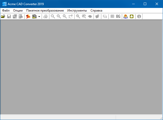Screen dimensions: 163x120
Task: Click the batch convert files icon
Action: [34, 16]
